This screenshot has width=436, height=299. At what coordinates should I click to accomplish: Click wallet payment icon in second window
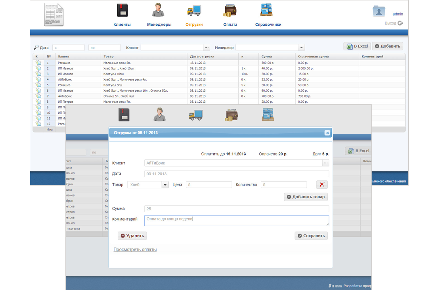tap(231, 115)
